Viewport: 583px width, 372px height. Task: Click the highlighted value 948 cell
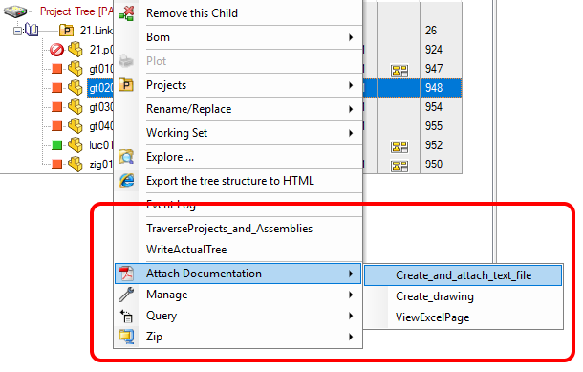coord(441,88)
